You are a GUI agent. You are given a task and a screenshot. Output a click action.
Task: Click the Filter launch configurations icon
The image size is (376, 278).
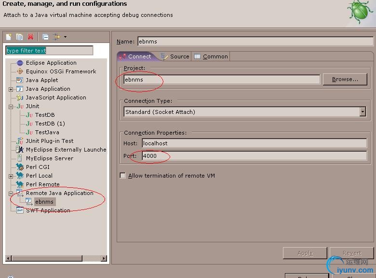57,37
